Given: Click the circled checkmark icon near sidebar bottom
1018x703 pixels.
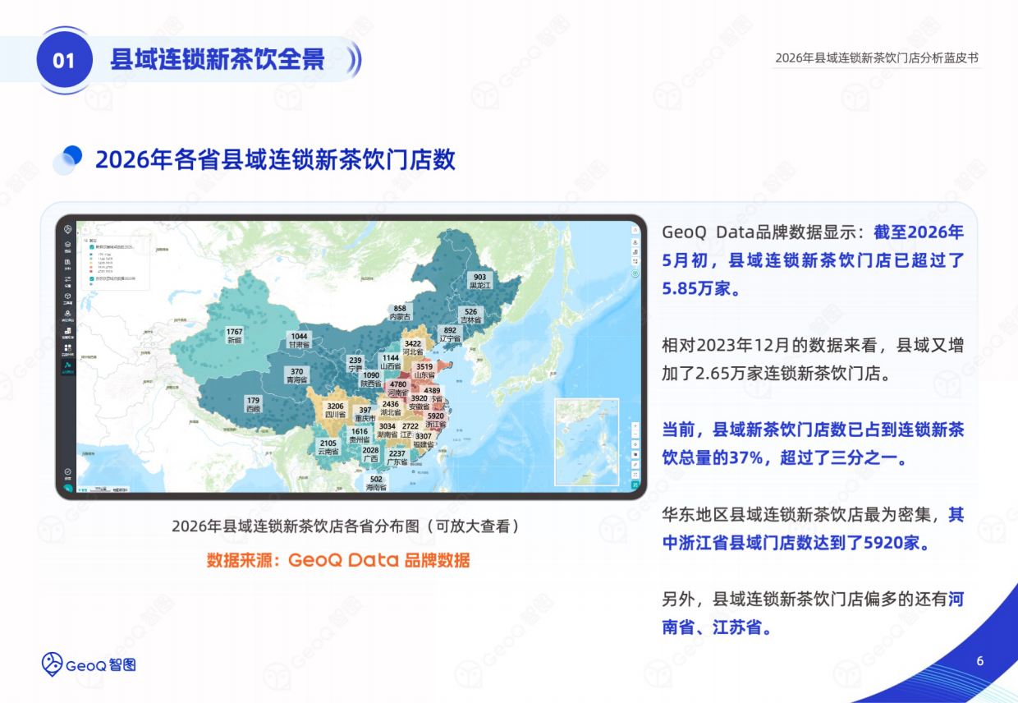Looking at the screenshot, I should pyautogui.click(x=68, y=471).
